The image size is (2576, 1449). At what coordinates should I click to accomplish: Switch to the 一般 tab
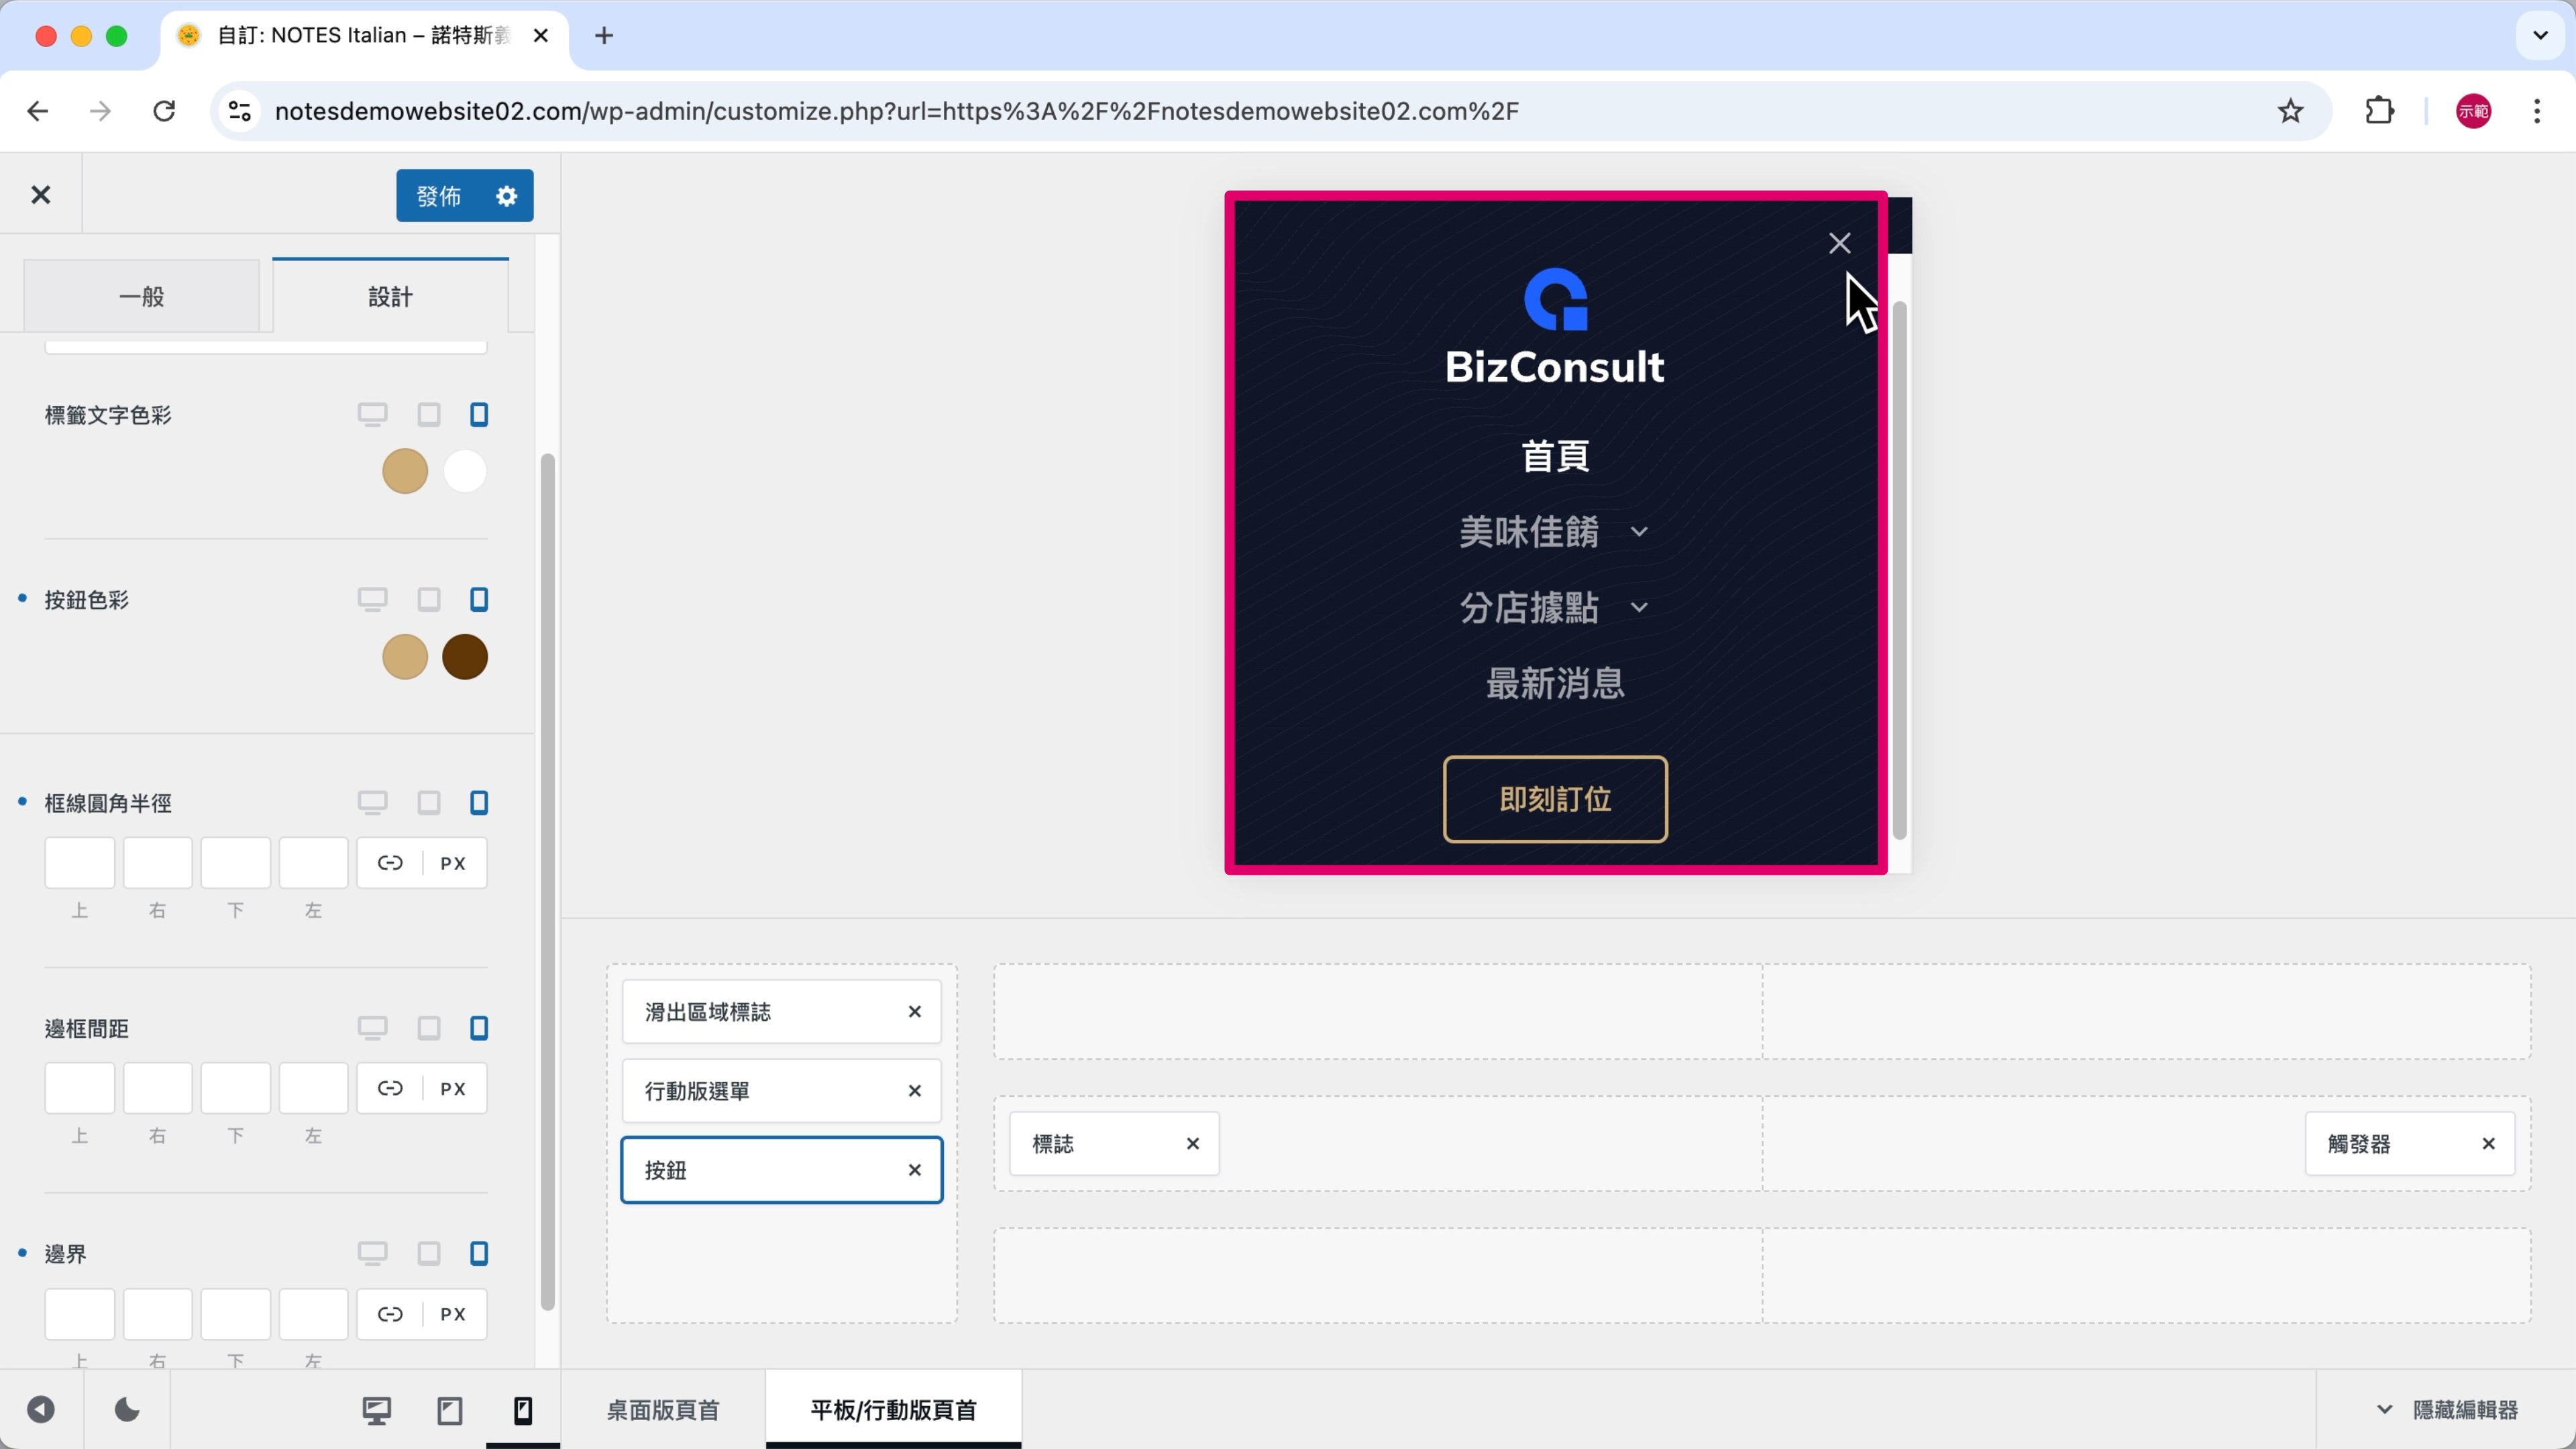pos(141,297)
